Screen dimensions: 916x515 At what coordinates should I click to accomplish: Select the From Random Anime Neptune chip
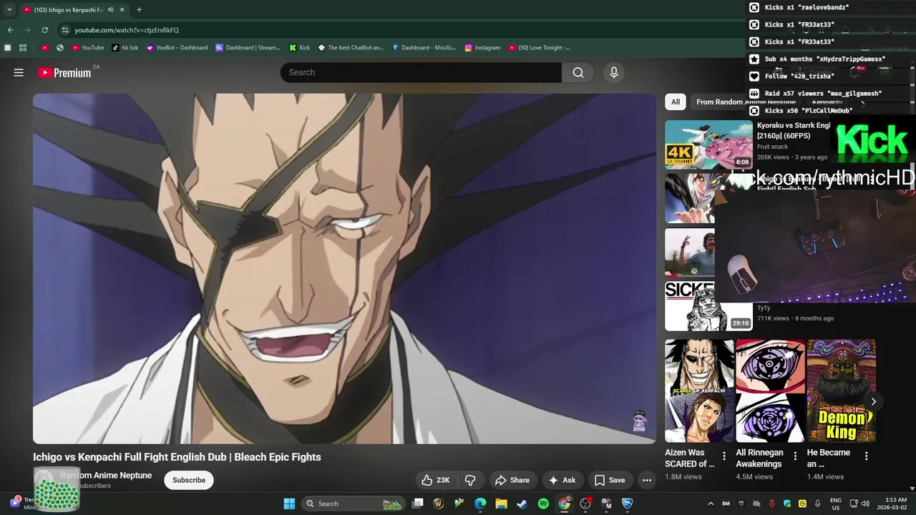pyautogui.click(x=746, y=102)
